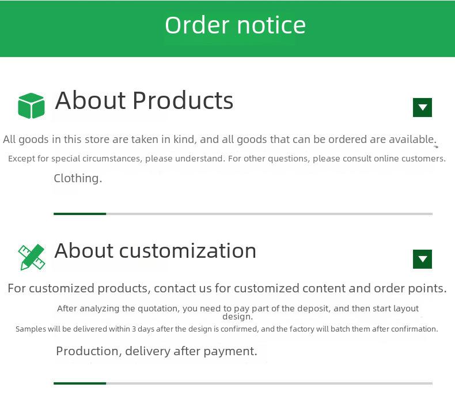
Task: Click the dark green bar under Production text
Action: [80, 383]
